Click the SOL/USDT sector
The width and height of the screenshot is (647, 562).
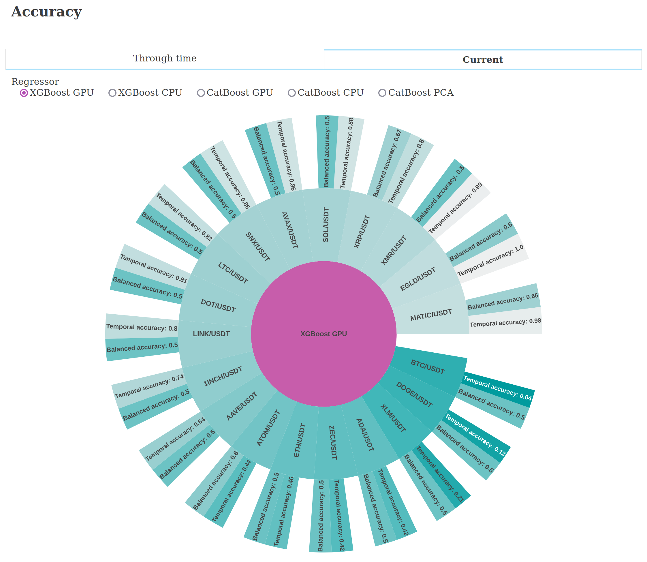(326, 225)
